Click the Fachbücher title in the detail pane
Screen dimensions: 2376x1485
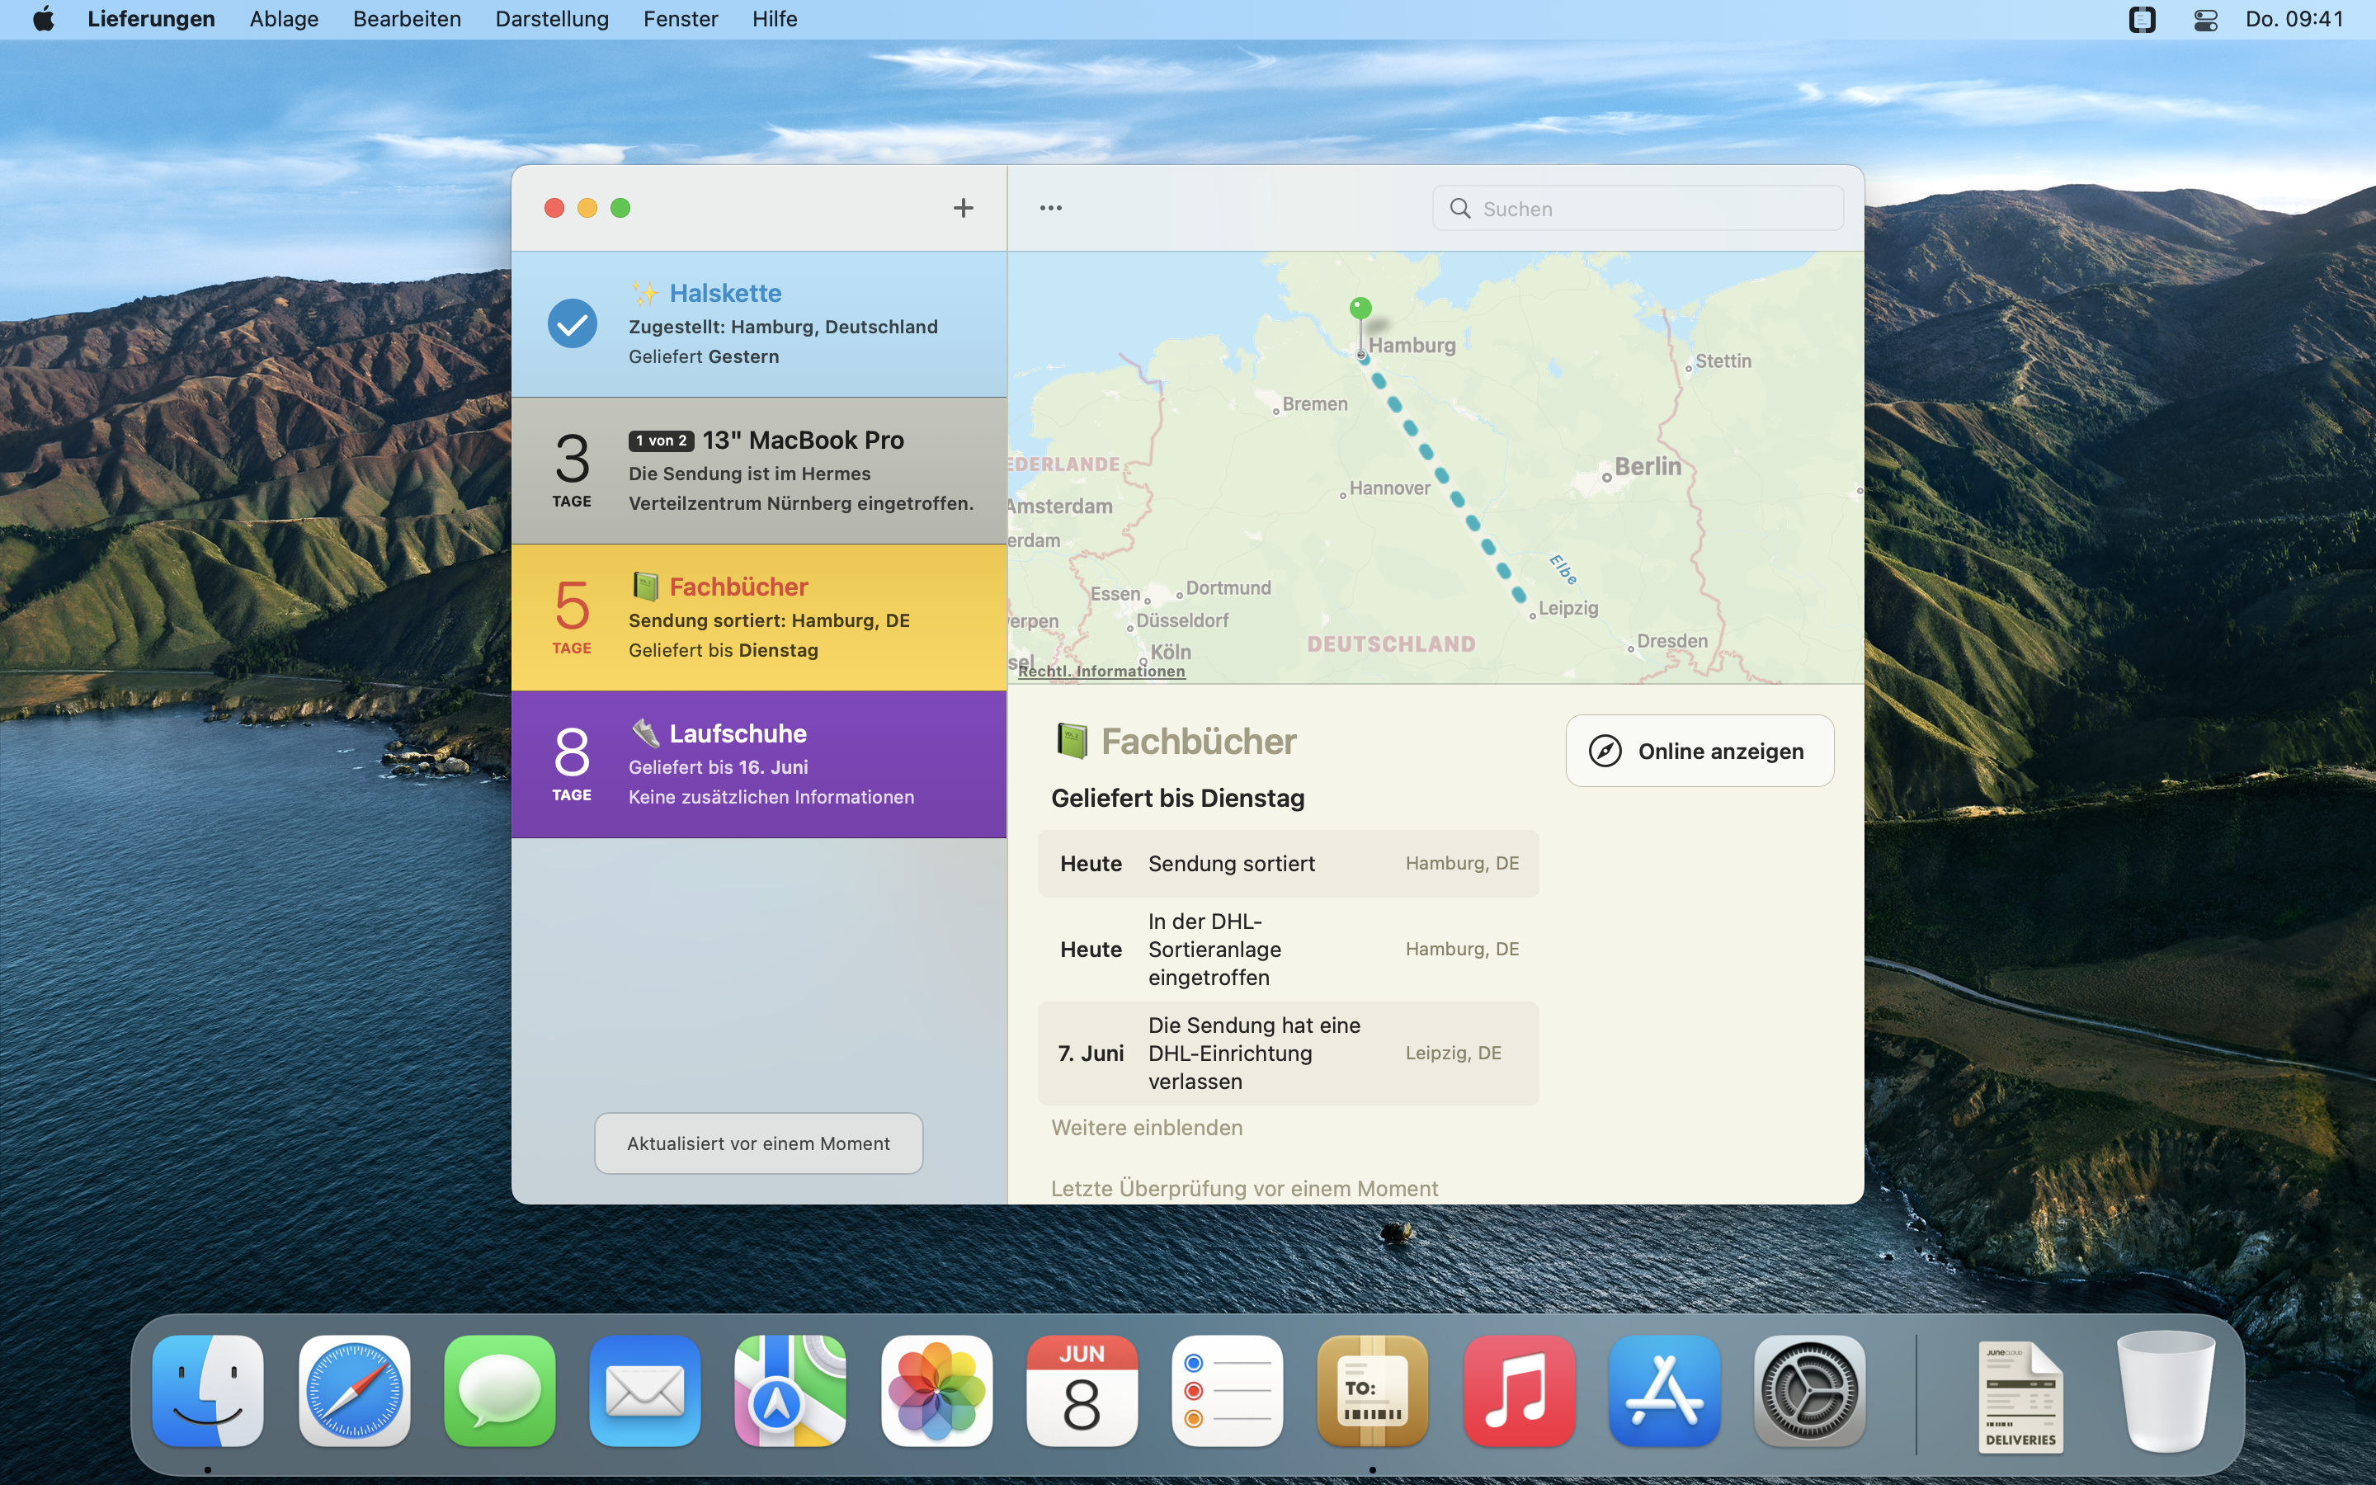click(1199, 742)
